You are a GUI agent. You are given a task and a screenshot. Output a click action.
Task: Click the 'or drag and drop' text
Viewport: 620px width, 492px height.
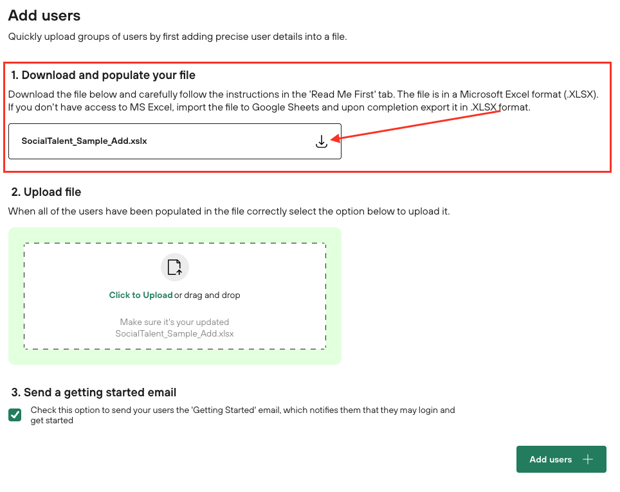tap(207, 295)
